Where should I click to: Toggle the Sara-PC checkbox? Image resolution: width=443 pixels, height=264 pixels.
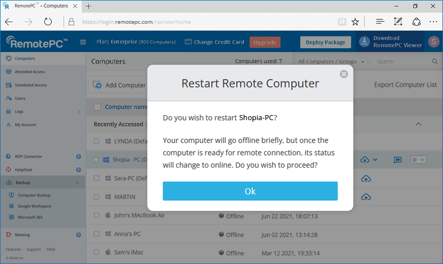click(x=97, y=179)
